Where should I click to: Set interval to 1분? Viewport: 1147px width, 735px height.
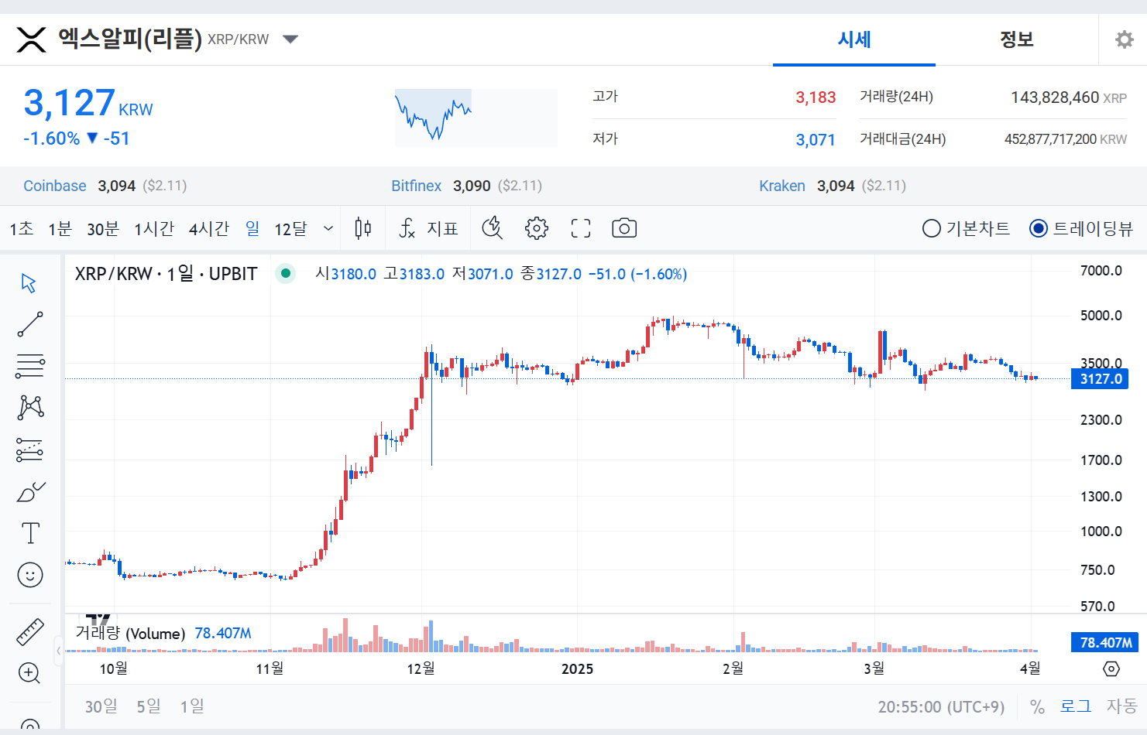click(x=60, y=229)
